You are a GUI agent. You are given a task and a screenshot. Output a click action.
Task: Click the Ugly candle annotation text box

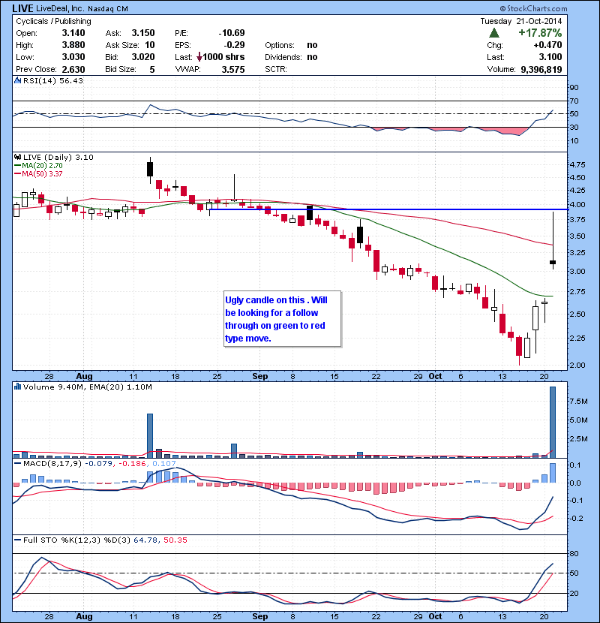click(282, 319)
